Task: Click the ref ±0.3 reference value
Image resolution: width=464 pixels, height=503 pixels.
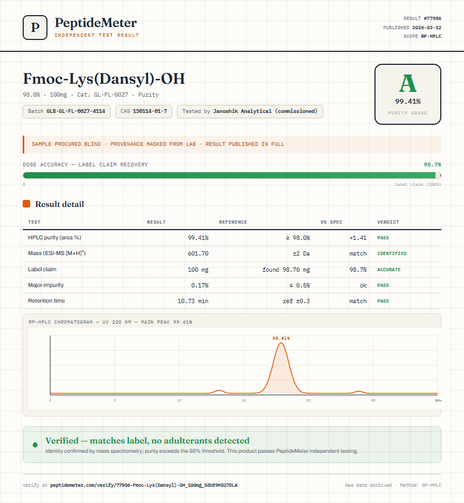Action: tap(296, 301)
